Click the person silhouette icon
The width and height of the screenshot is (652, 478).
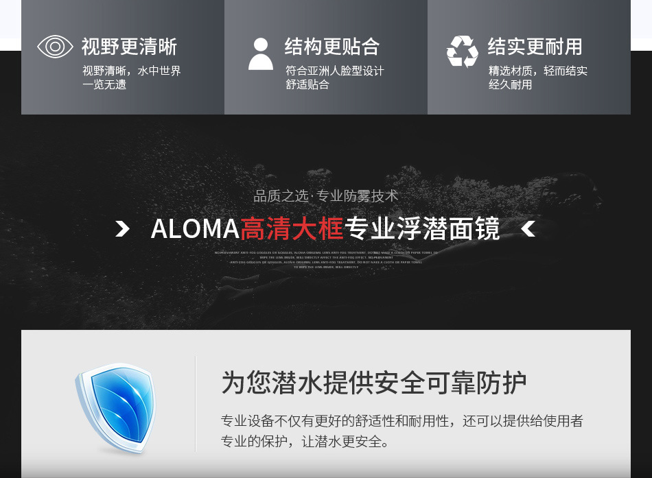(x=261, y=53)
